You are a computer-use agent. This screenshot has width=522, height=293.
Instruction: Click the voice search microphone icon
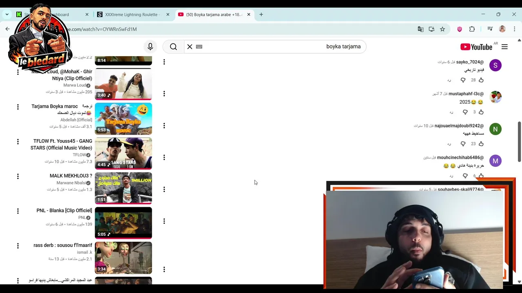(150, 47)
